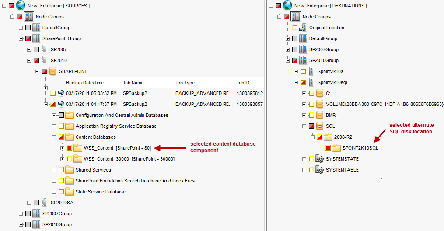This screenshot has width=444, height=231.
Task: Check the C: drive checkbox
Action: tap(311, 93)
